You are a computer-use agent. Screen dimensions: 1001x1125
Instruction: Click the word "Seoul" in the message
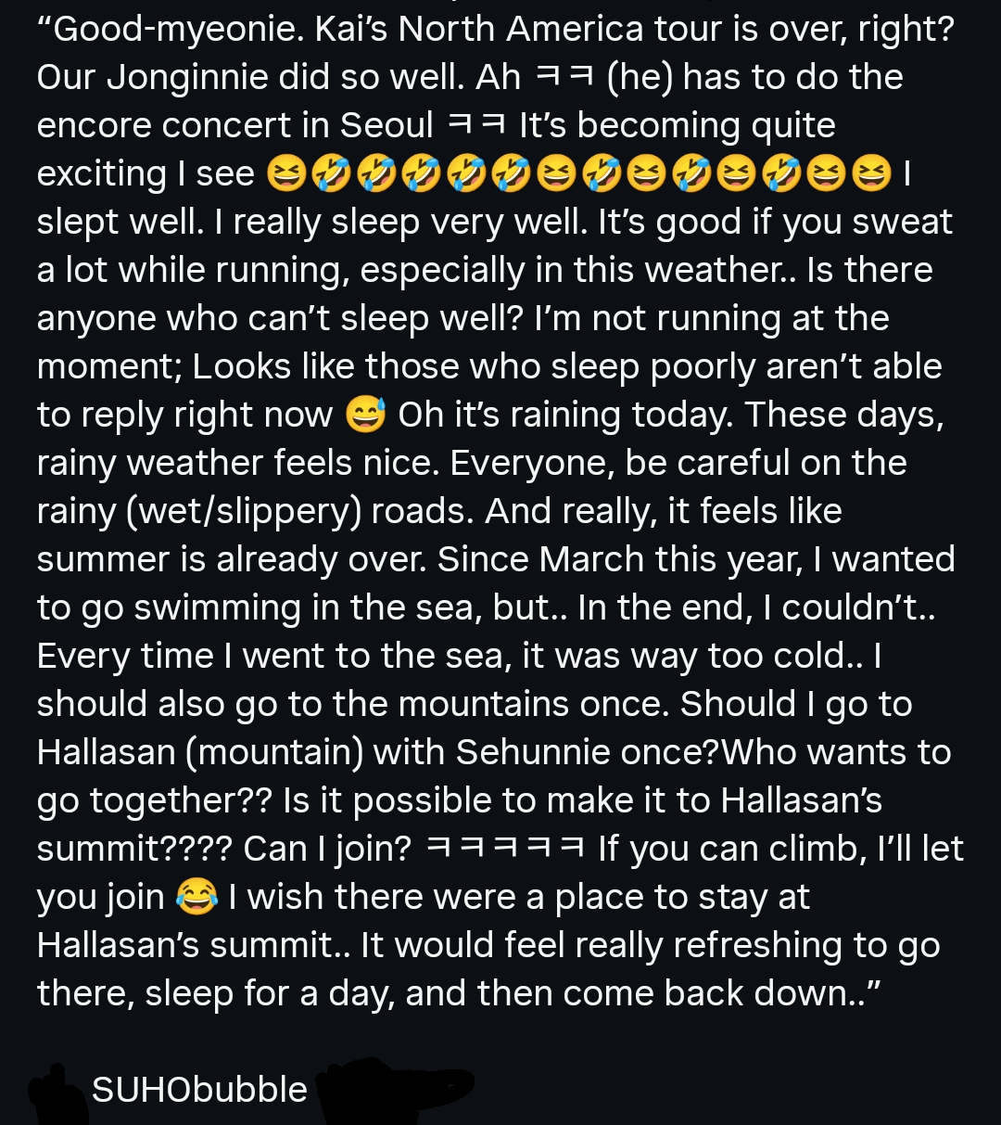tap(386, 125)
